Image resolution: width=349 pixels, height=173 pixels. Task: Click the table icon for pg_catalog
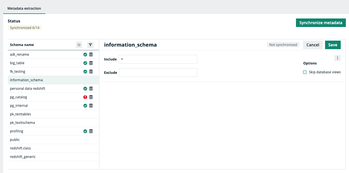(91, 97)
